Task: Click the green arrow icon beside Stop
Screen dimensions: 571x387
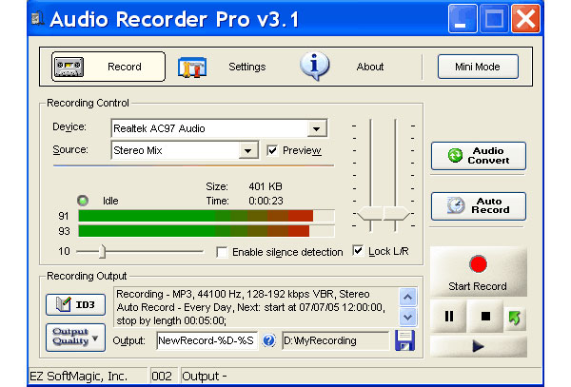Action: pyautogui.click(x=515, y=319)
